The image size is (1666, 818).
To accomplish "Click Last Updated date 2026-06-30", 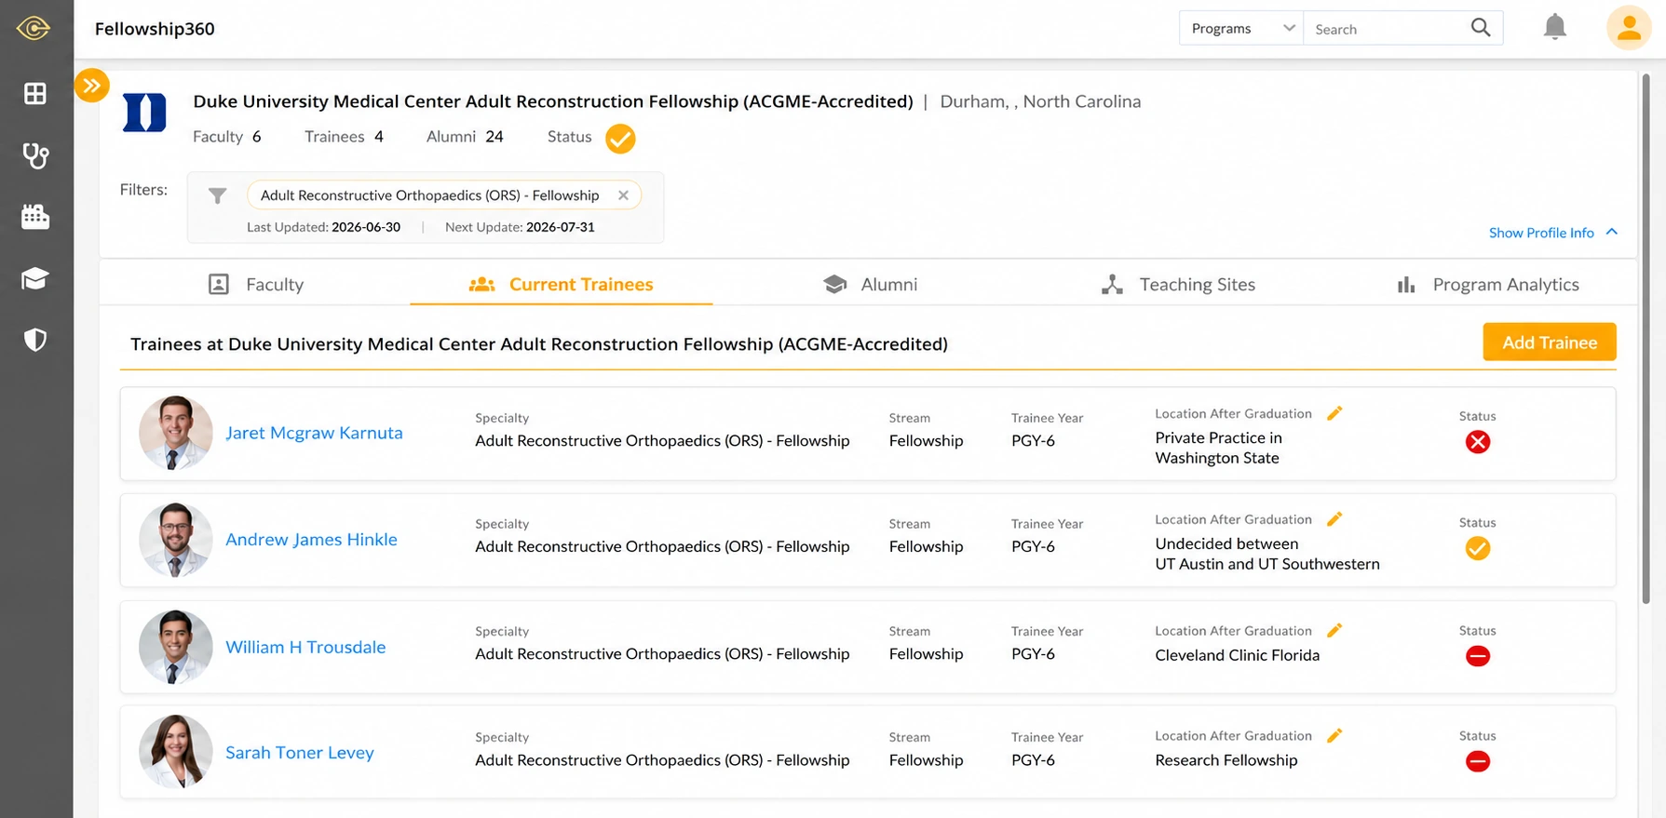I will coord(366,227).
